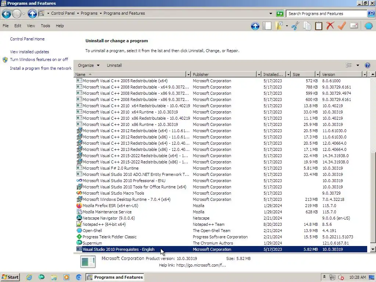Open the Size column filter dropdown

(318, 75)
